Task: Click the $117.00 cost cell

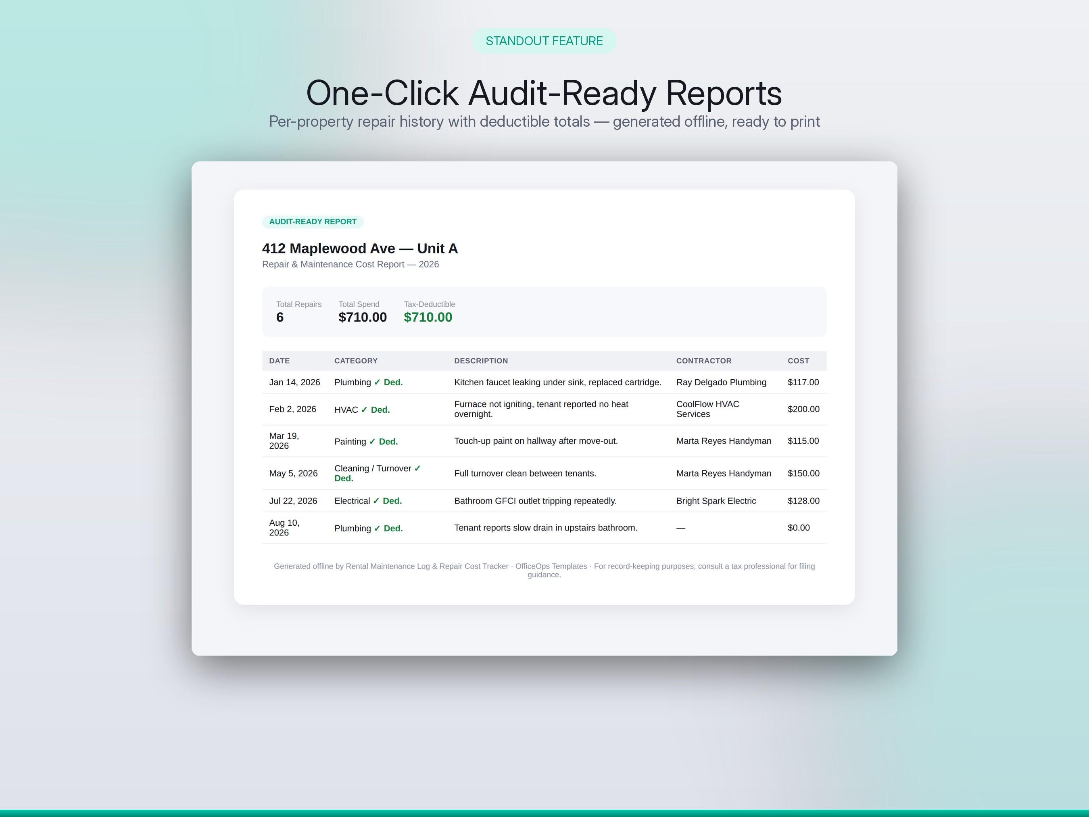Action: [803, 382]
